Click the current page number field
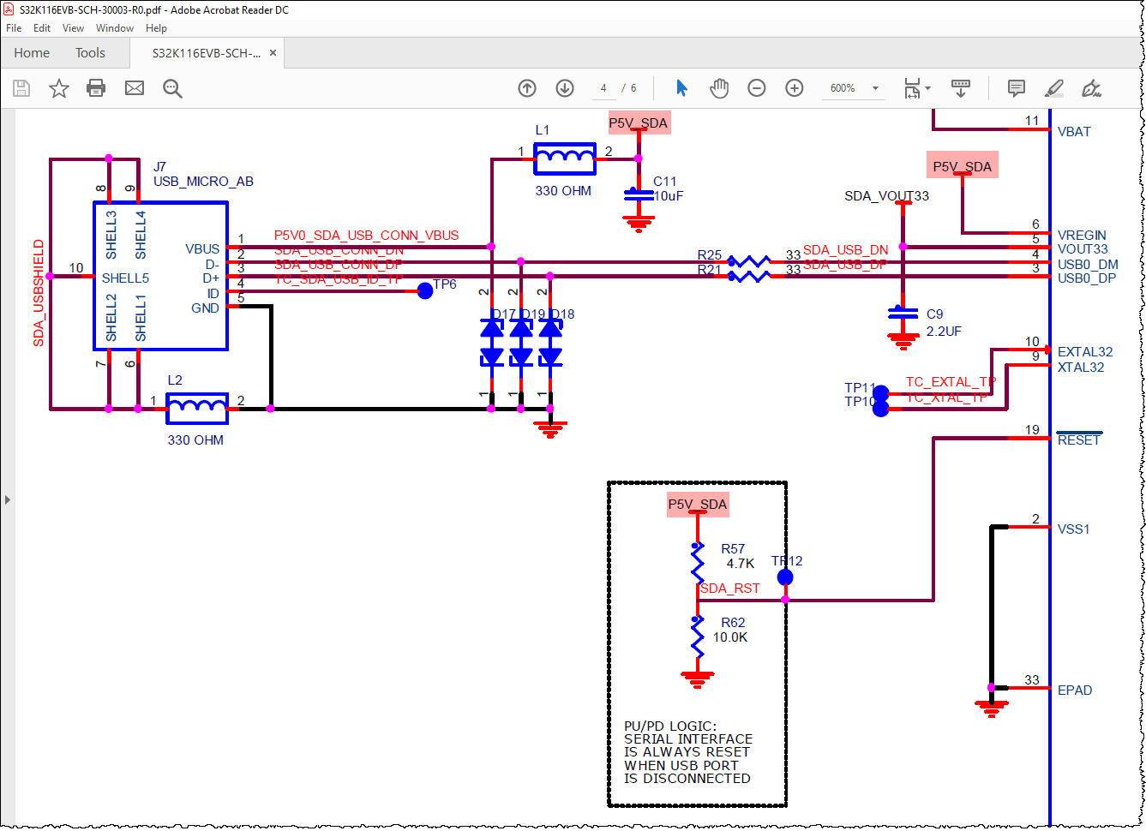Screen dimensions: 1146x831 pyautogui.click(x=603, y=88)
